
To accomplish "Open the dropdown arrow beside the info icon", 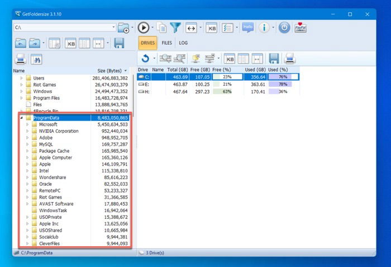I will point(273,27).
